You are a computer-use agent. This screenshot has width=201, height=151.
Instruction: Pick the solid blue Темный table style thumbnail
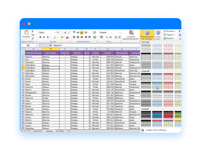[157, 115]
